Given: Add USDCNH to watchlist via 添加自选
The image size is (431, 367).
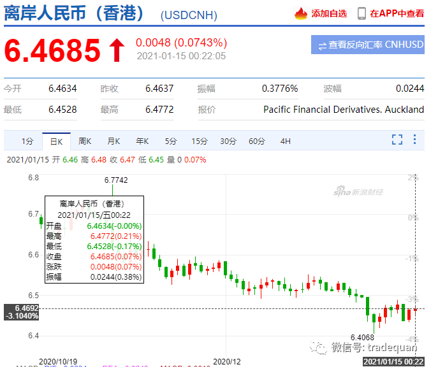Looking at the screenshot, I should tap(329, 13).
